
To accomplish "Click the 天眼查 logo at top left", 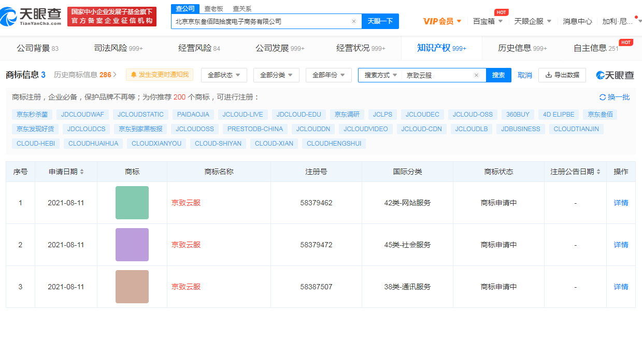I will pos(32,17).
